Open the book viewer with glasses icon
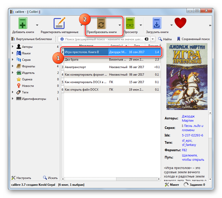Image resolution: width=222 pixels, height=198 pixels. point(130,23)
